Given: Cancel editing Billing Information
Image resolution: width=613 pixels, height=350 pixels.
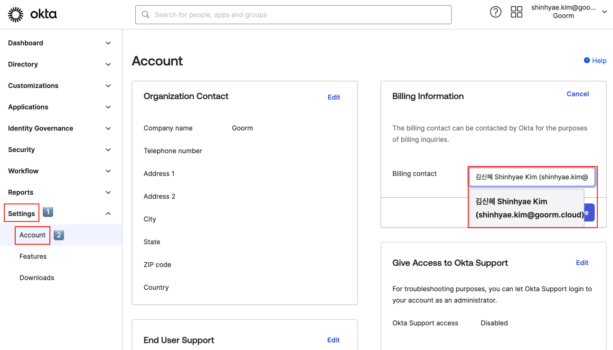Looking at the screenshot, I should point(577,94).
